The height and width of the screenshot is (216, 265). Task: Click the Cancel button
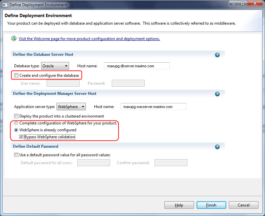tap(244, 205)
